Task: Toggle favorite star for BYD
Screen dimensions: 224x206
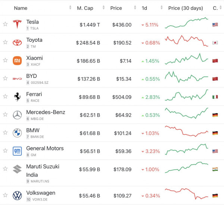Action: 5,79
